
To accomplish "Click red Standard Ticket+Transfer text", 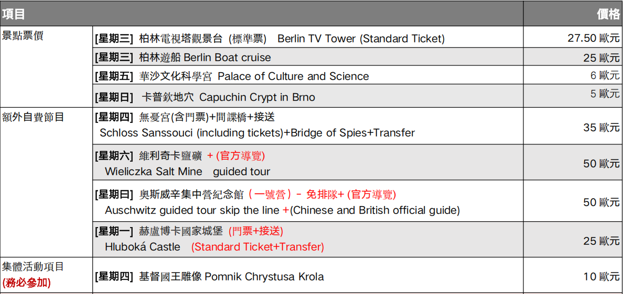I will click(x=257, y=247).
